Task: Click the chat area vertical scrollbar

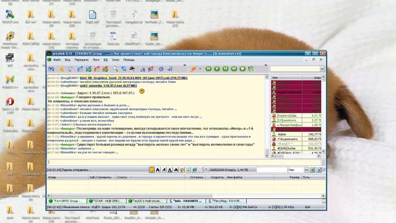Action: tap(267, 116)
